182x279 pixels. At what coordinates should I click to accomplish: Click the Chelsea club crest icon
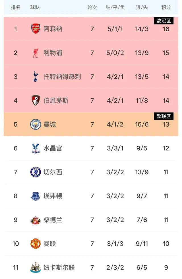point(36,172)
